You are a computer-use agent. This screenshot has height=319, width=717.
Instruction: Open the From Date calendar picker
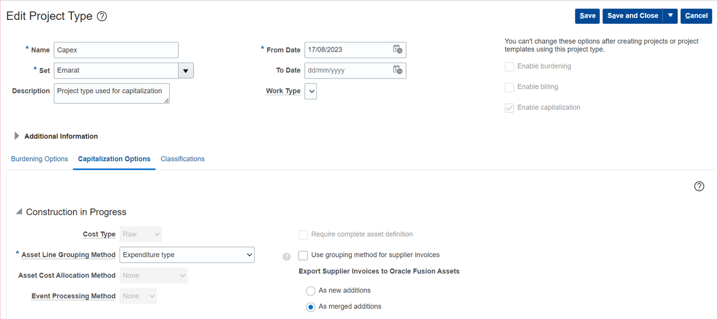click(398, 49)
